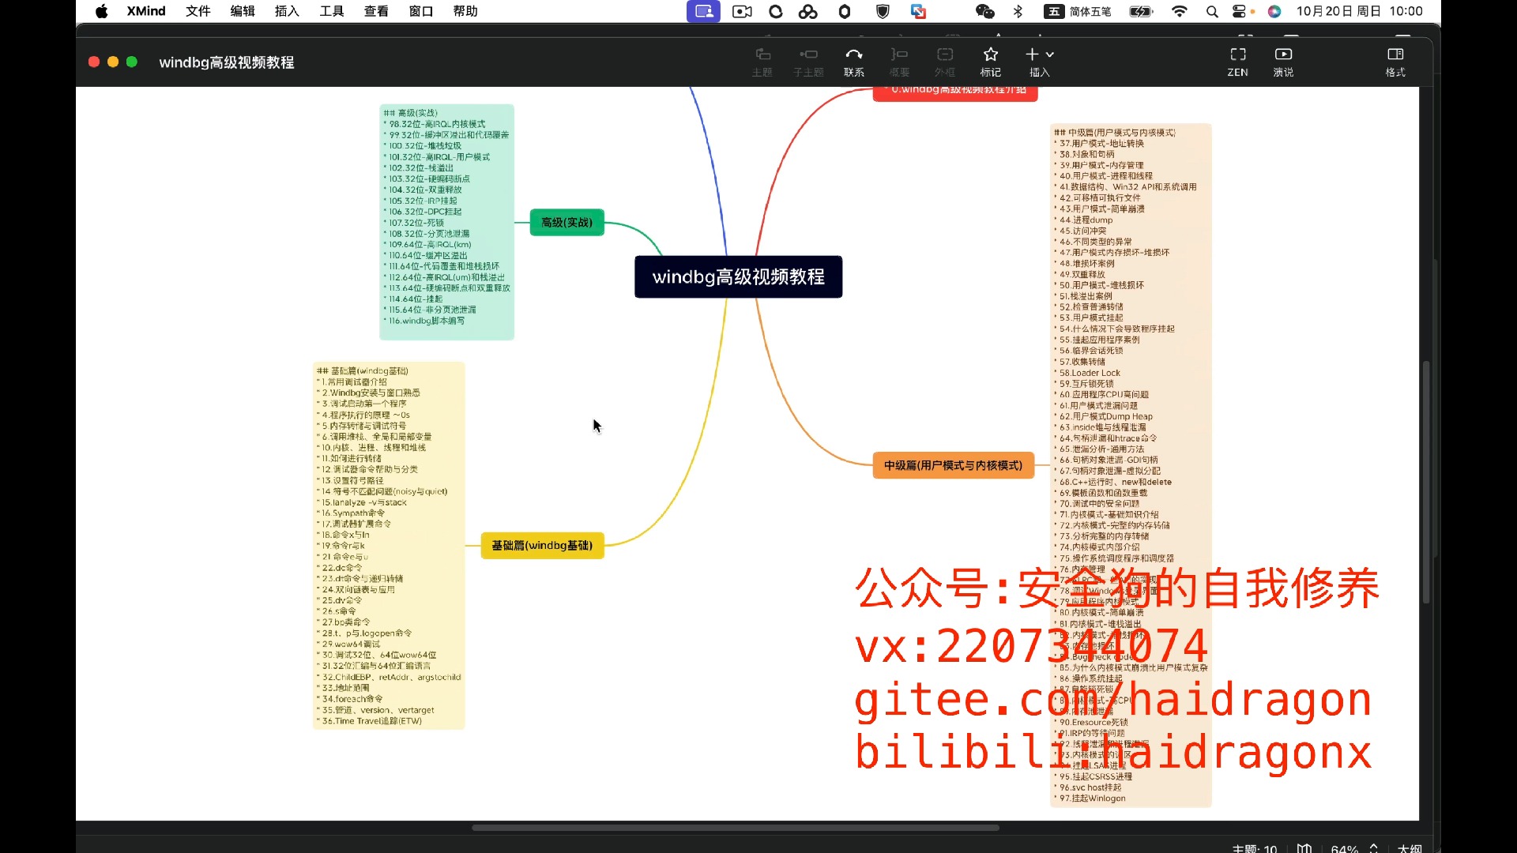Click the 概要 (Summary) toolbar icon

click(x=899, y=61)
